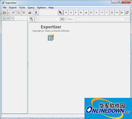Click the redo curved arrow icon
The height and width of the screenshot is (119, 132).
point(102,13)
